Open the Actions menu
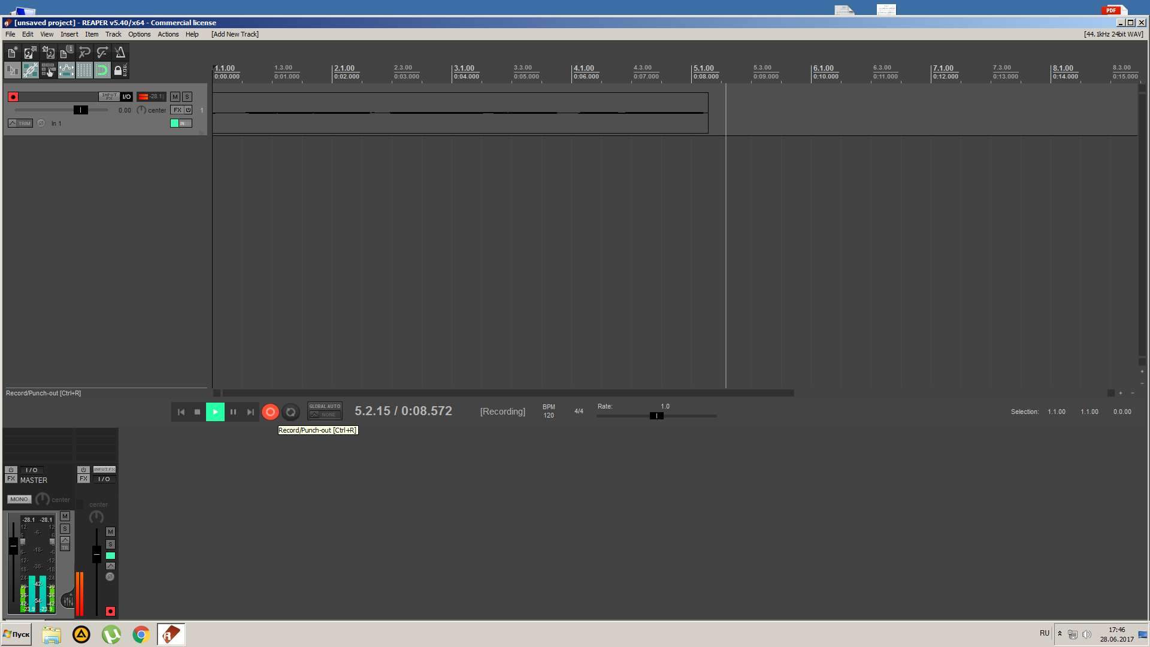 (x=168, y=34)
